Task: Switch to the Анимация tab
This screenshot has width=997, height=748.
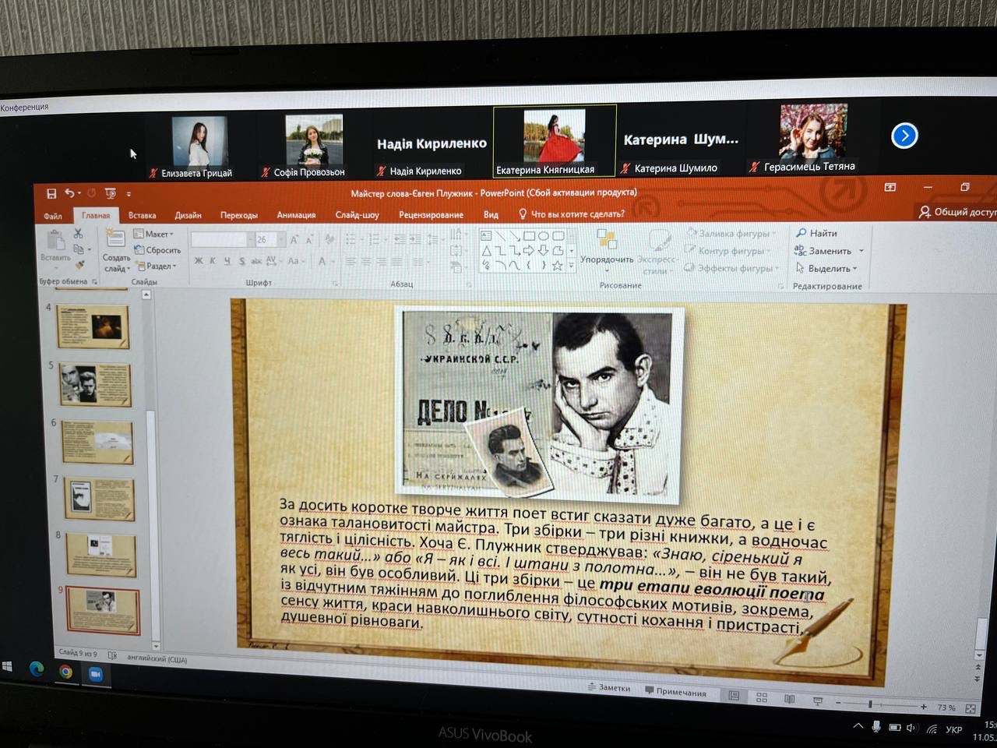Action: click(x=296, y=215)
